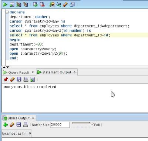Screen dimensions: 148x141
Task: Select the Statement Output tab
Action: tap(57, 72)
